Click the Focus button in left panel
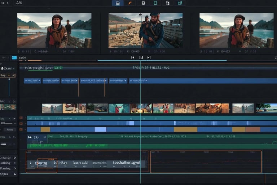Viewport: 277px width, 185px height. tap(10, 129)
